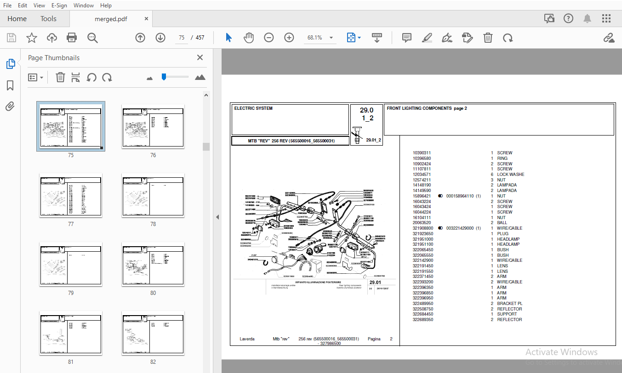The width and height of the screenshot is (622, 373).
Task: Switch to the Home tab
Action: (17, 19)
